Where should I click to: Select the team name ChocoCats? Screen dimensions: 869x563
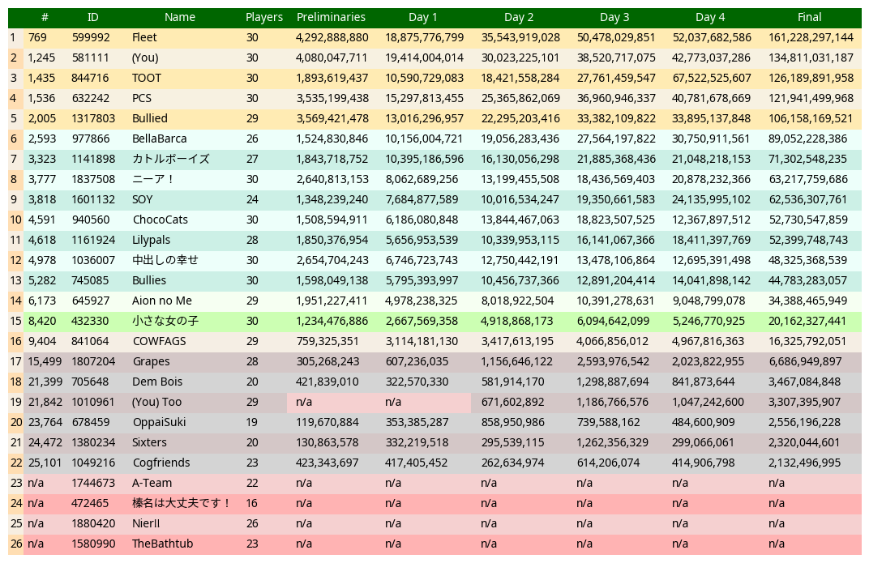[x=160, y=220]
